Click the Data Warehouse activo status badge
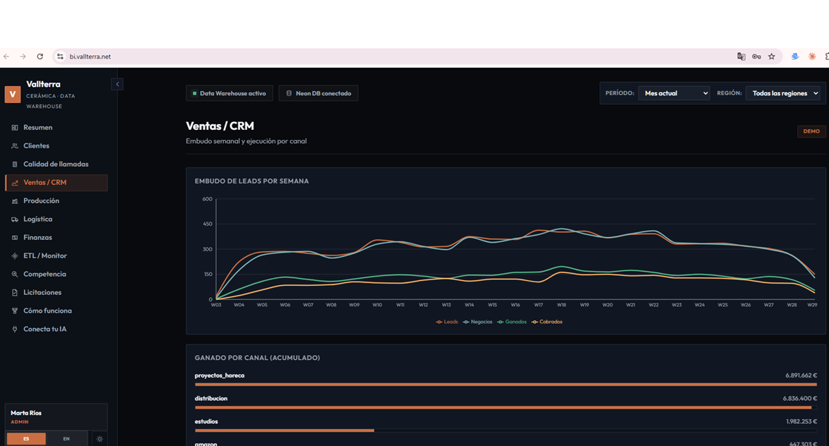 point(229,93)
